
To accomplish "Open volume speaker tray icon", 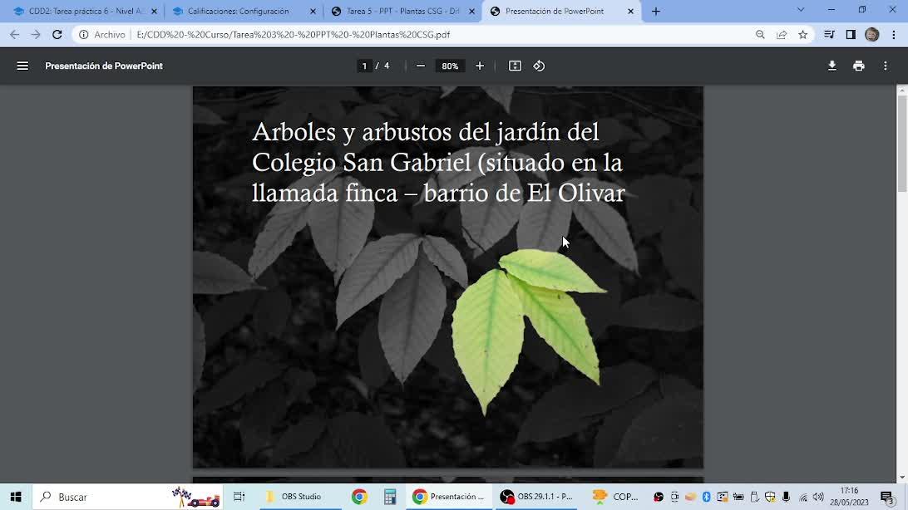I will tap(818, 497).
